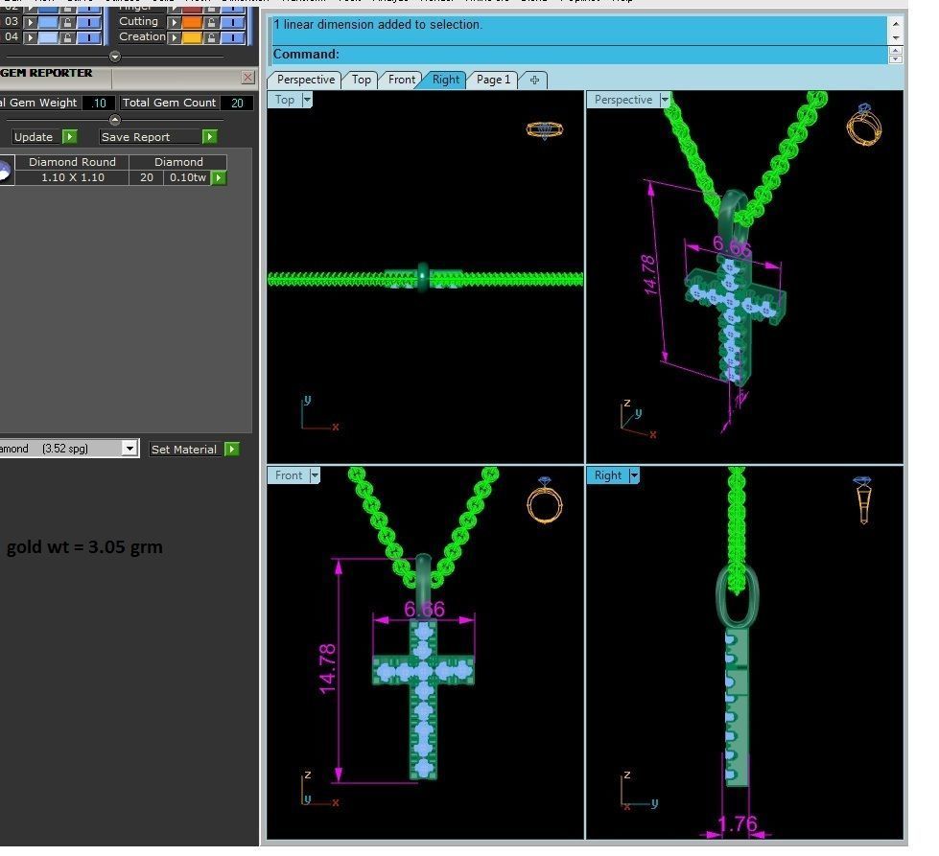Click Top viewport ring orientation icon
The image size is (939, 856).
coord(545,130)
